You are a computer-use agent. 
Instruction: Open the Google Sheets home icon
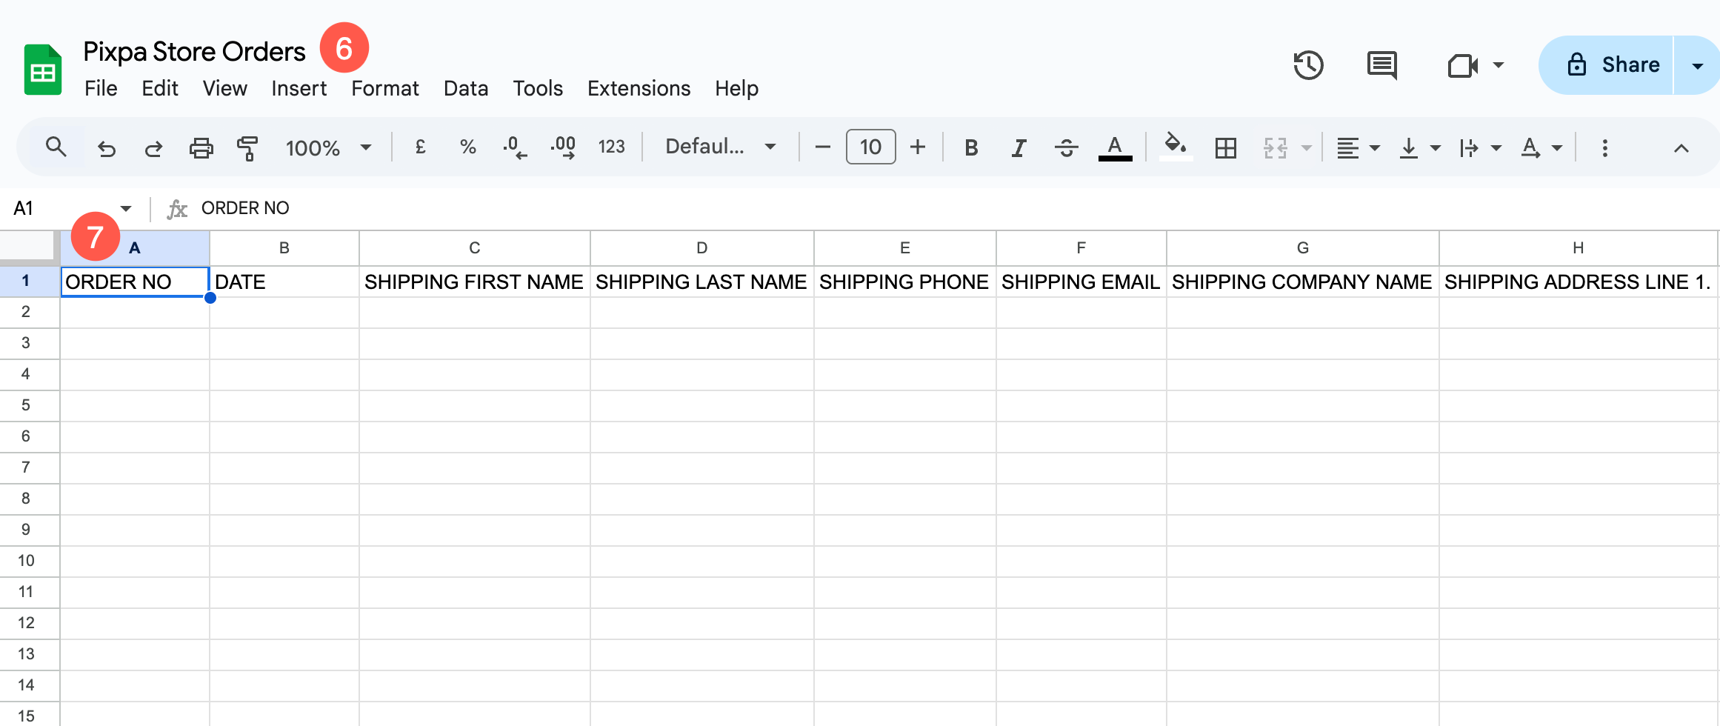[x=42, y=70]
